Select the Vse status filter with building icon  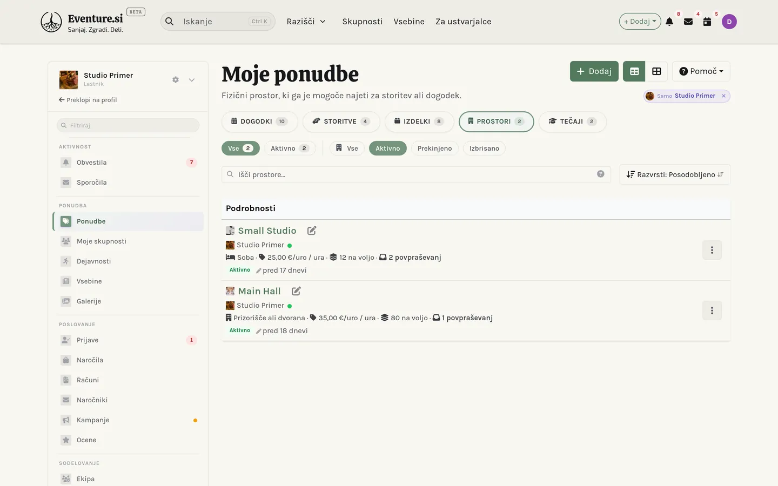click(347, 148)
